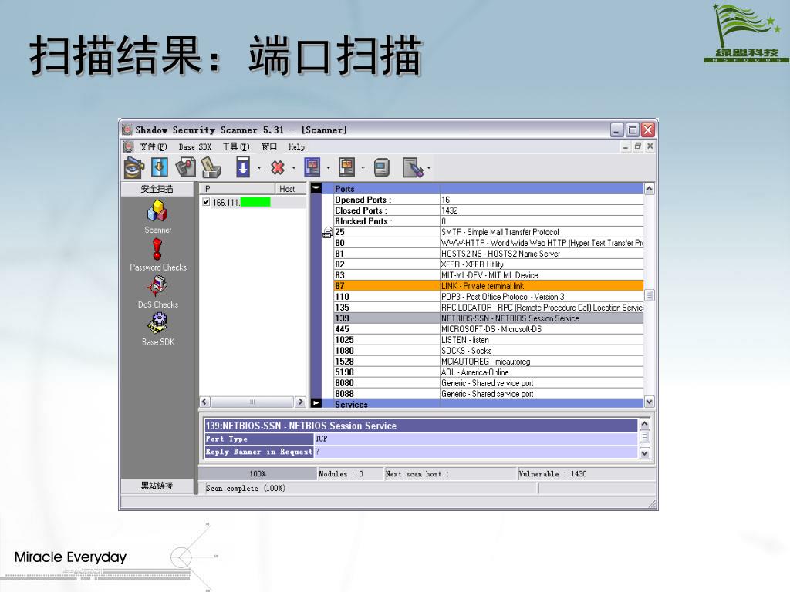Click the gray-framed window layout icon
Screen dimensions: 790x592
tap(346, 167)
